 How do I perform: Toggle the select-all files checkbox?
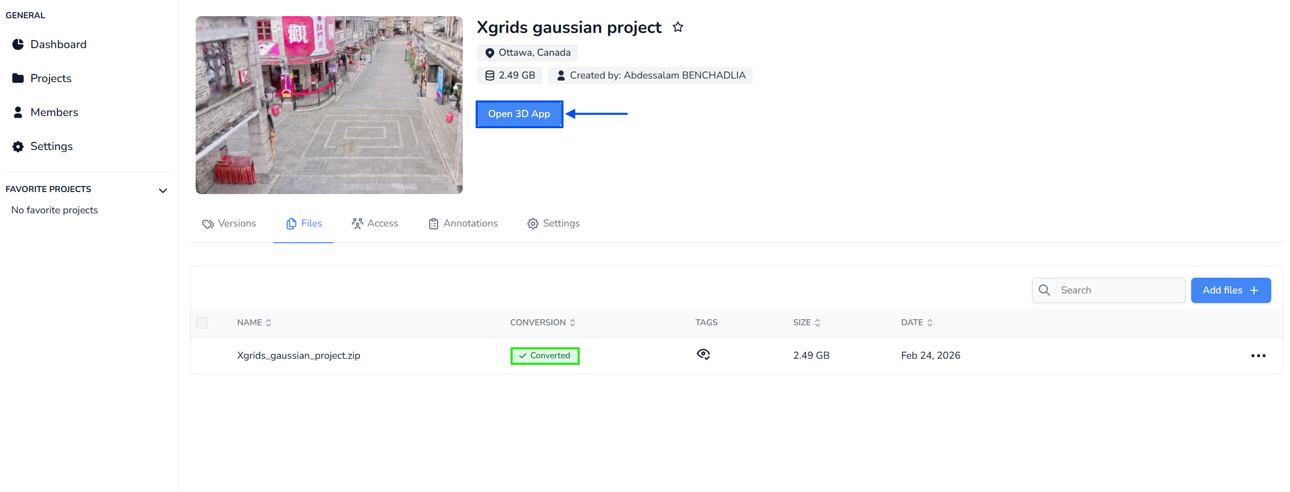tap(202, 323)
